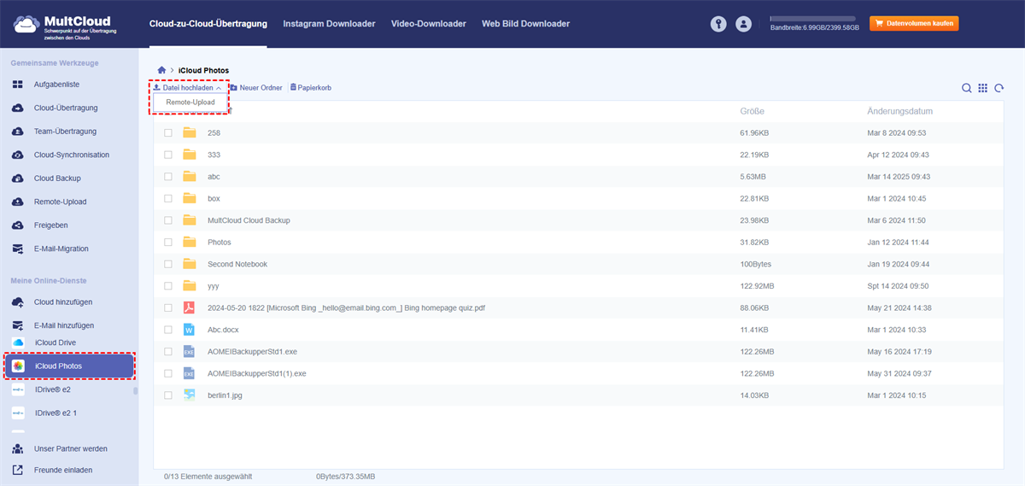
Task: Click the search icon
Action: (967, 88)
